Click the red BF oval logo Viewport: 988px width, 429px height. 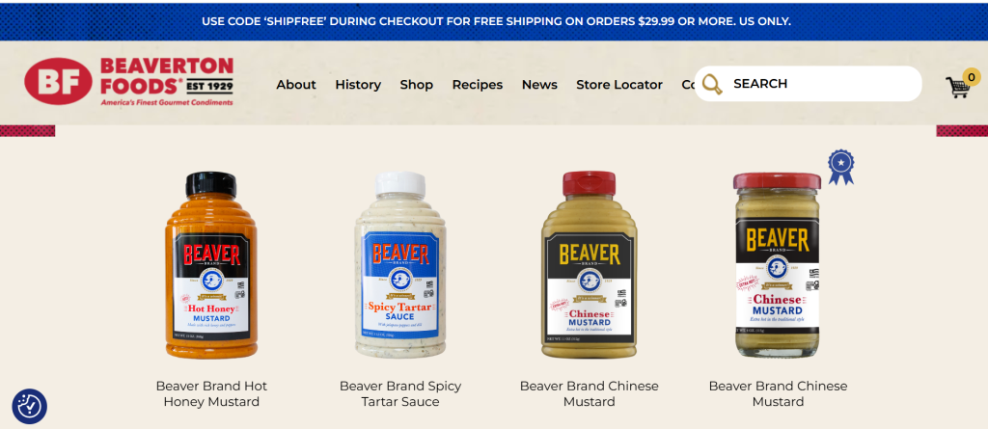click(58, 81)
